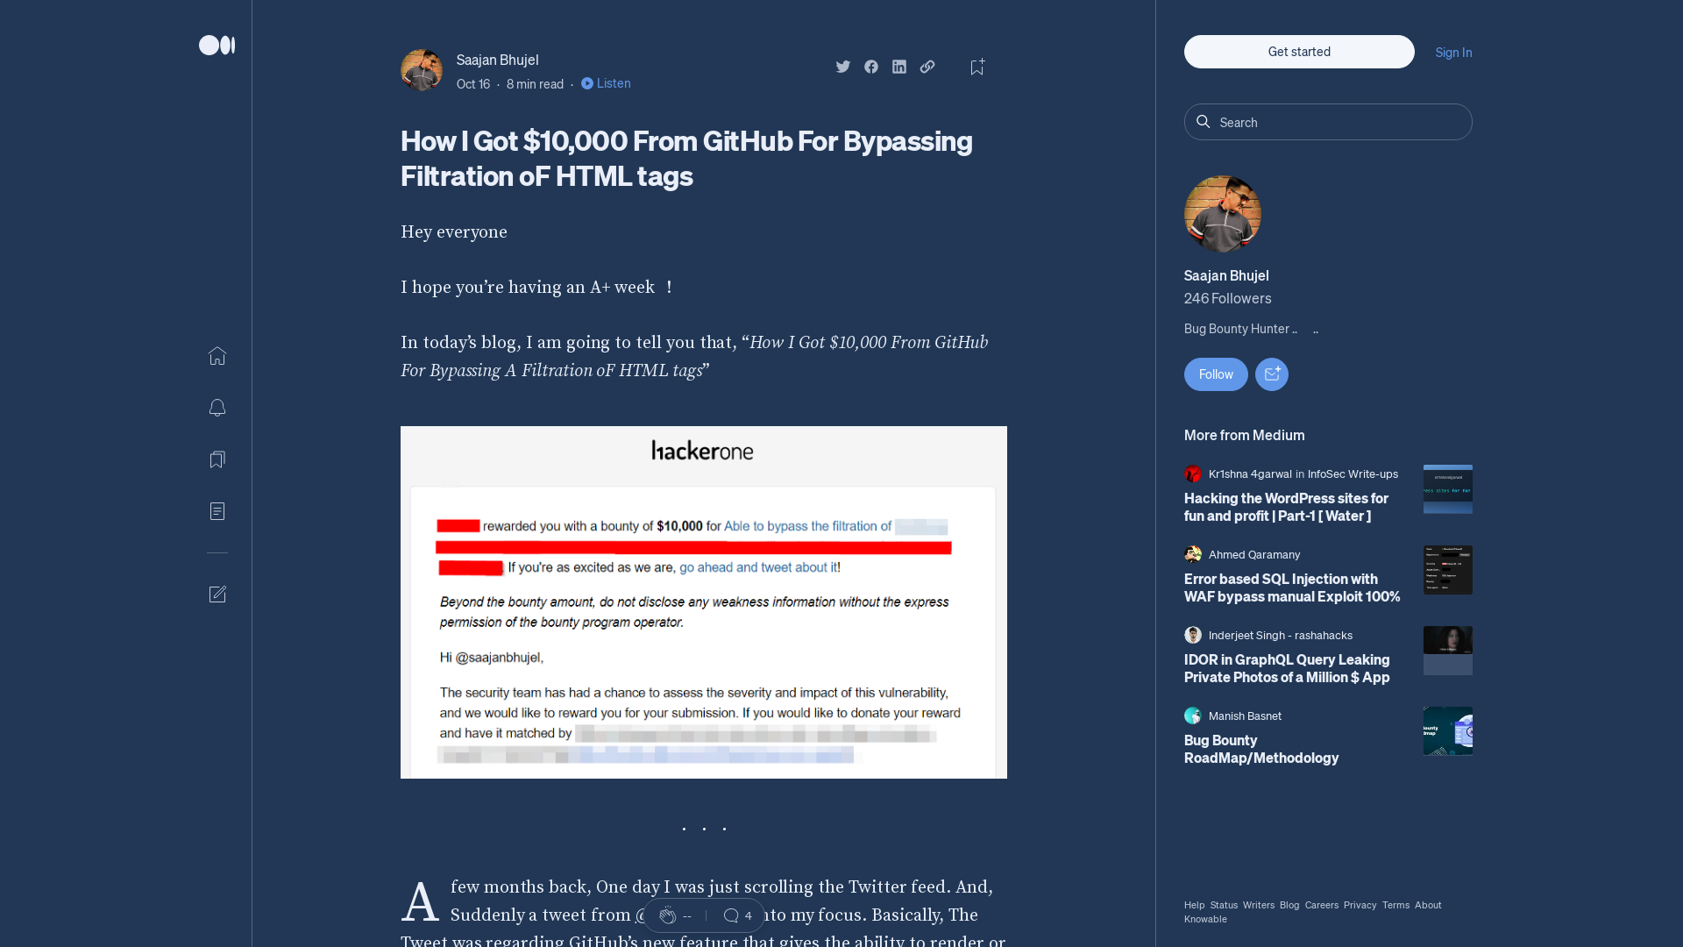Start writing a new story
Viewport: 1683px width, 947px height.
pos(217,594)
